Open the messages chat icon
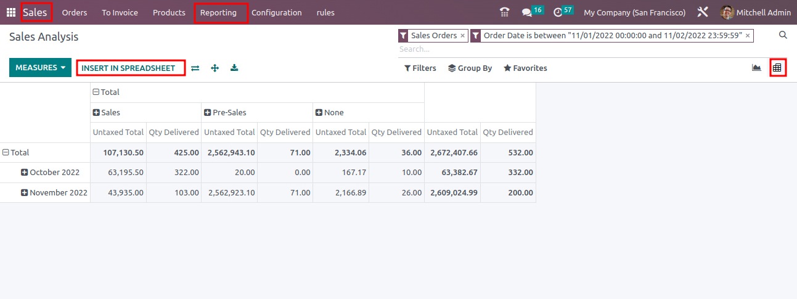The width and height of the screenshot is (797, 299). coord(526,12)
